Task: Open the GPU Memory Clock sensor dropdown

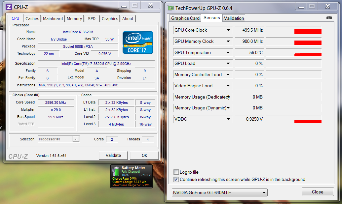Action: point(228,41)
